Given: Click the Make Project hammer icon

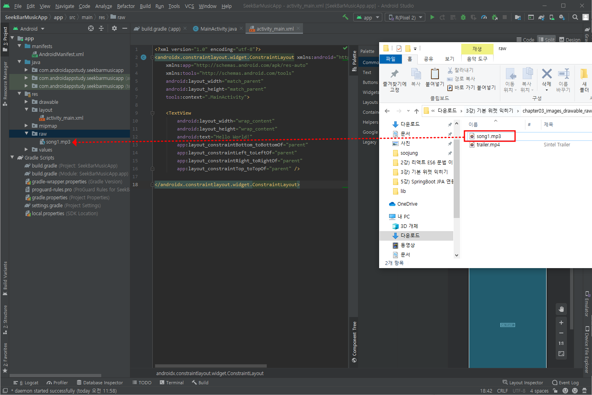Looking at the screenshot, I should point(345,17).
